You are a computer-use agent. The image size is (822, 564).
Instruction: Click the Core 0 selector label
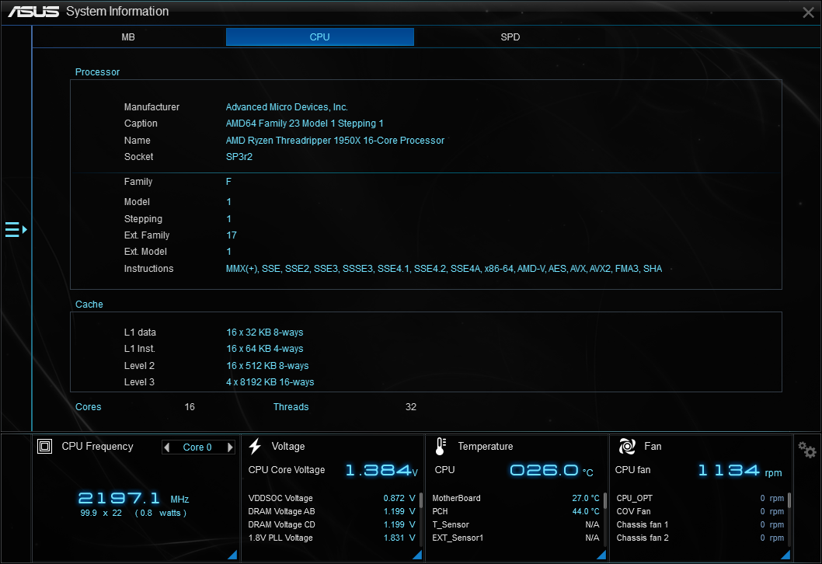point(197,447)
